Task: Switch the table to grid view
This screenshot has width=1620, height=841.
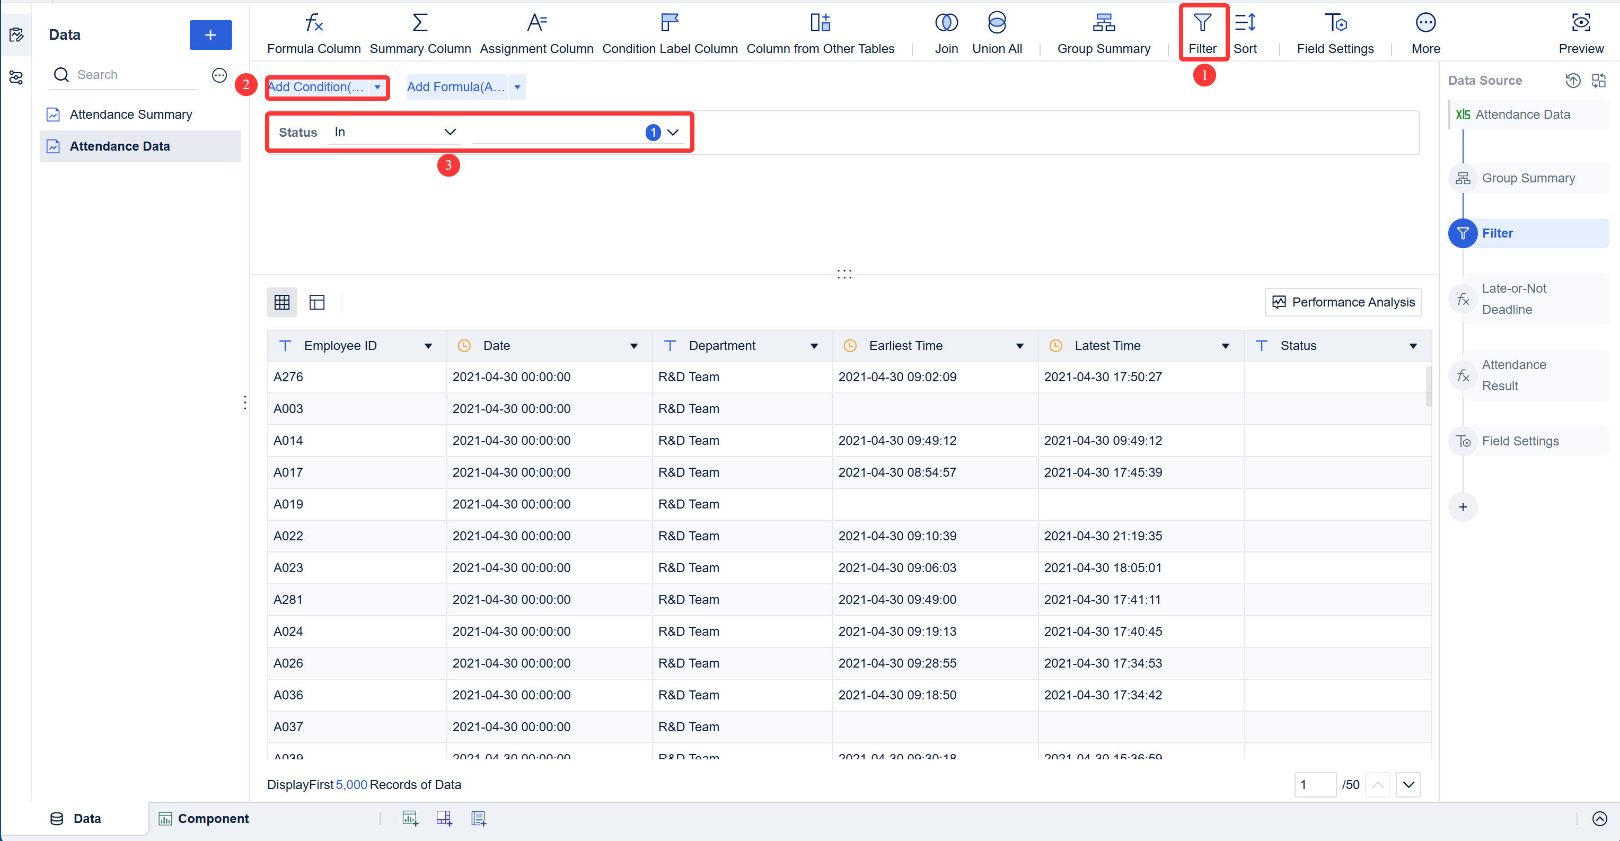Action: tap(281, 302)
